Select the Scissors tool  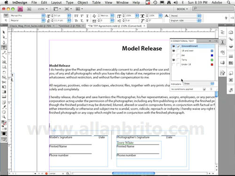pos(4,82)
